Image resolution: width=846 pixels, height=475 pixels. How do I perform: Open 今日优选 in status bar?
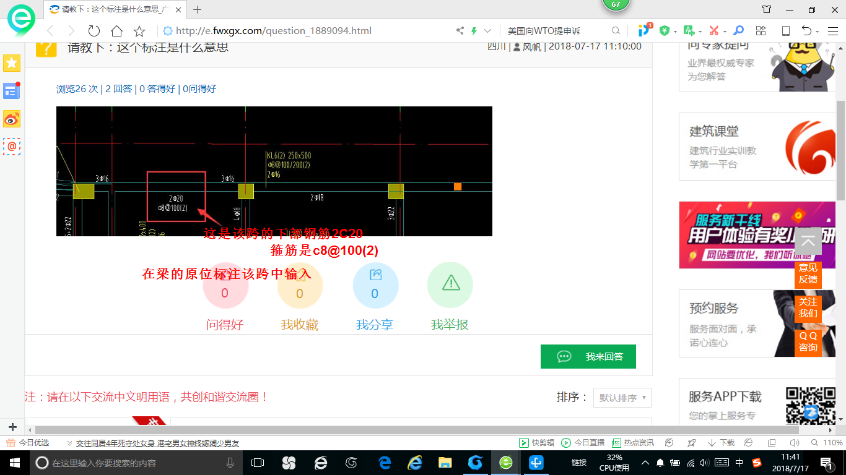(28, 443)
